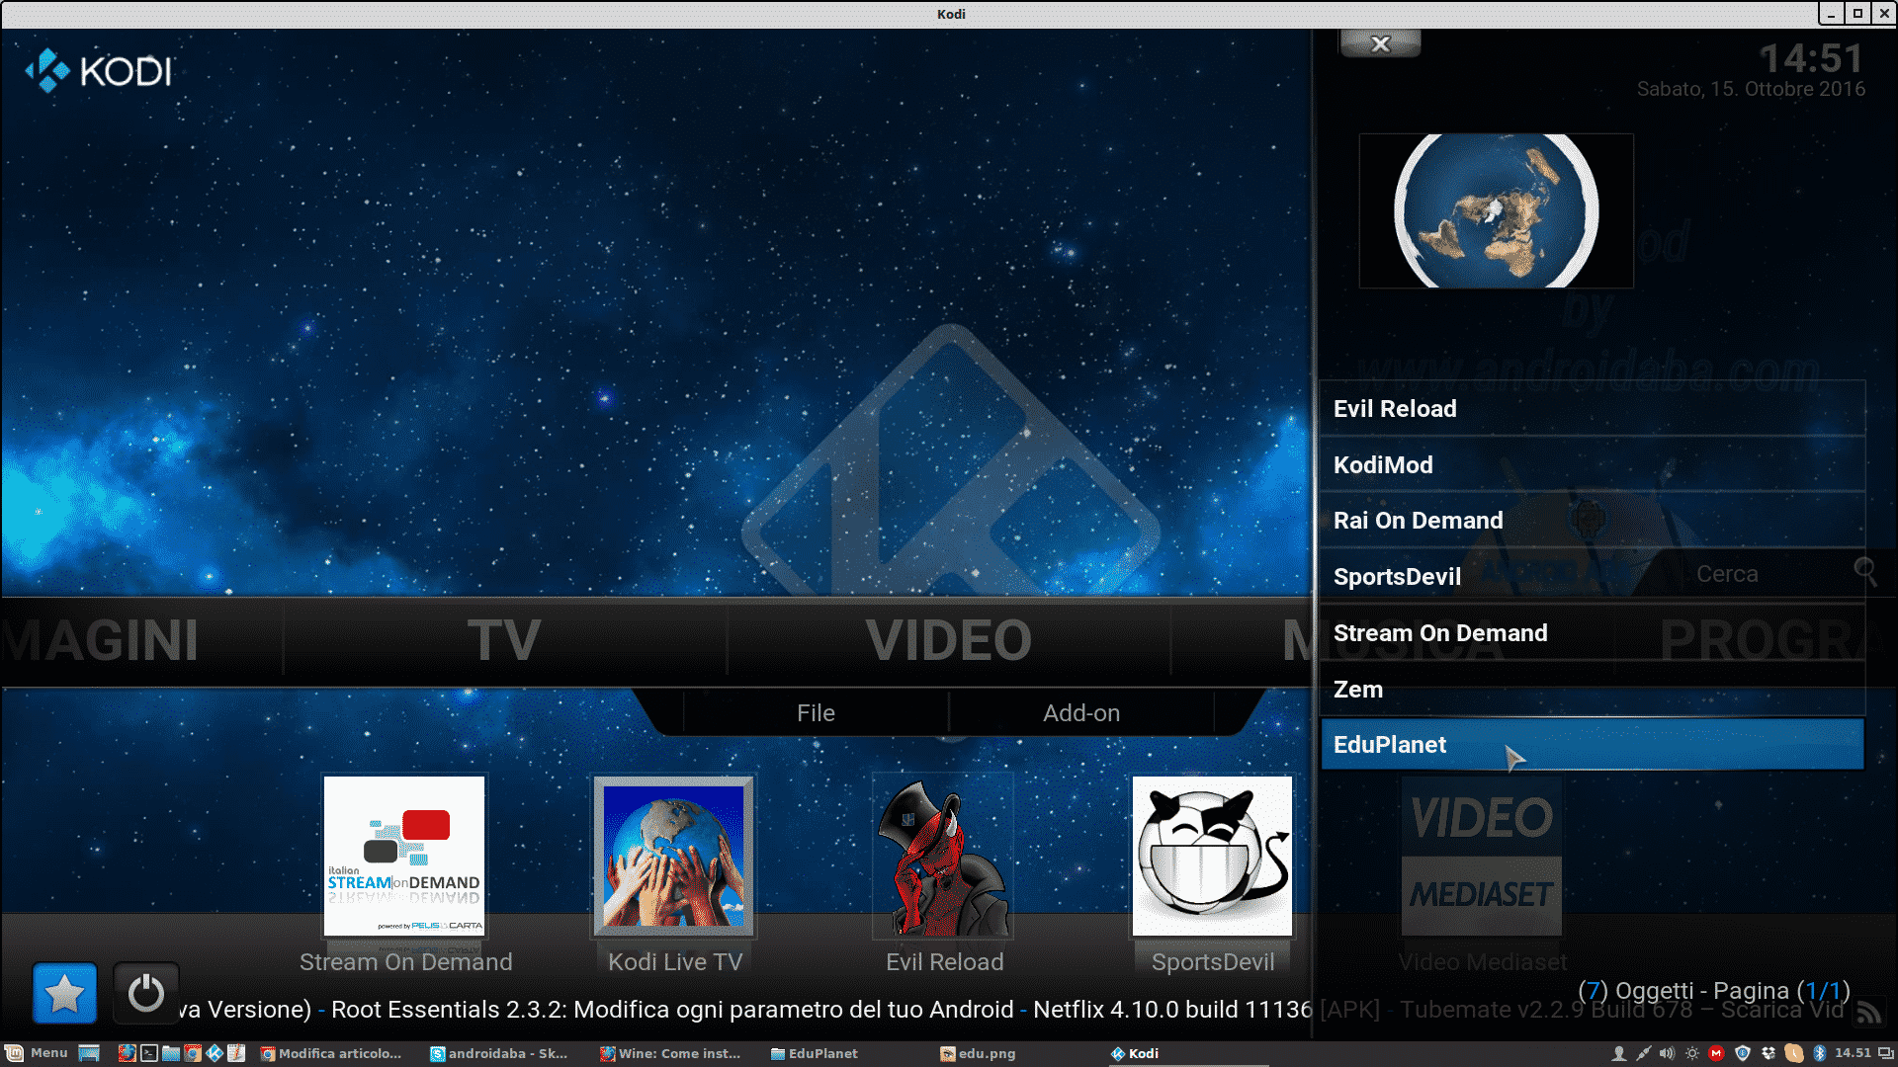Open the Stream On Demand add-on thumbnail
Screen dimensions: 1898x1067
tap(404, 856)
